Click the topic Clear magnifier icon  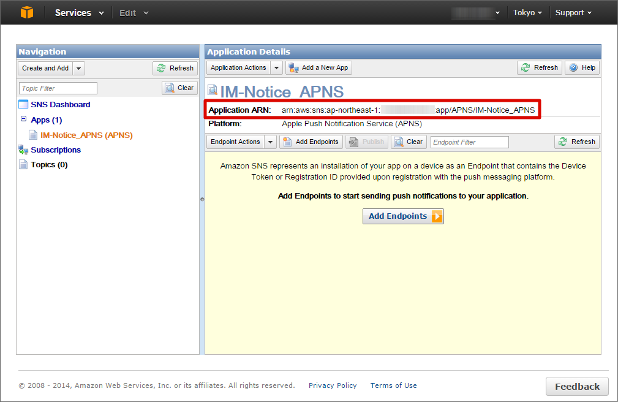point(170,88)
